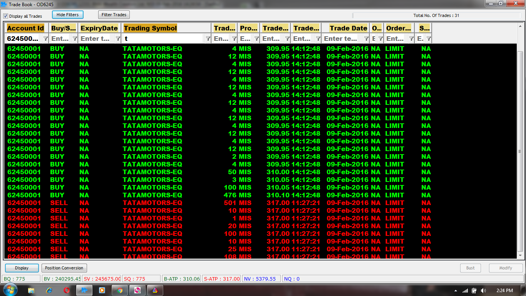
Task: Open the Trading Symbol column filter funnel
Action: [208, 39]
